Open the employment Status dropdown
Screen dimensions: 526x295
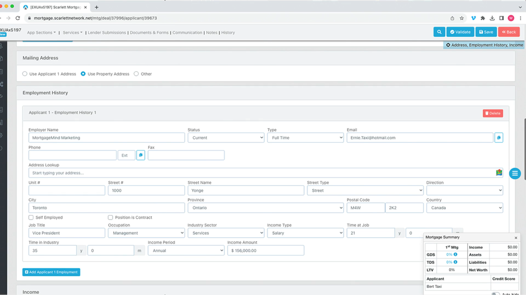click(x=226, y=138)
